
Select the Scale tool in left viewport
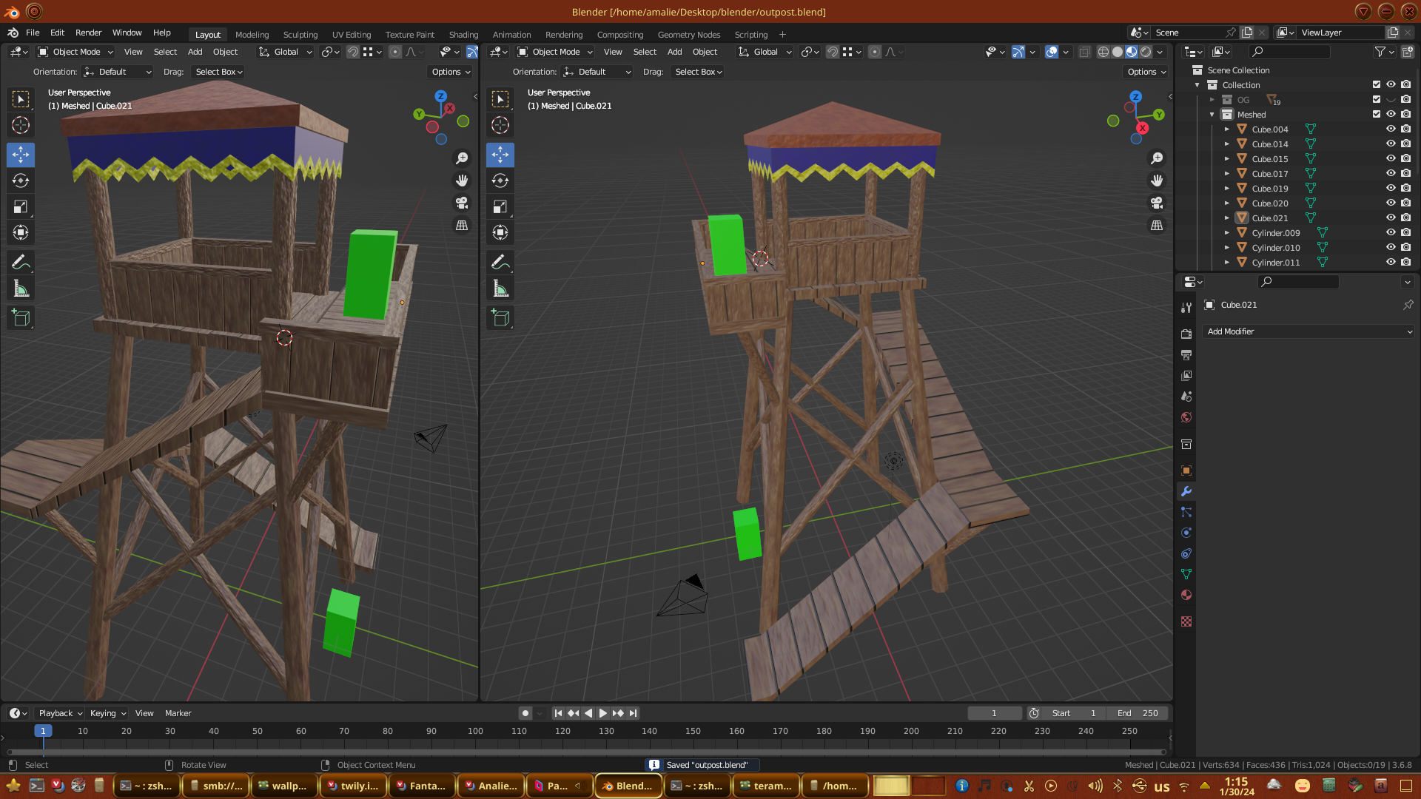21,207
